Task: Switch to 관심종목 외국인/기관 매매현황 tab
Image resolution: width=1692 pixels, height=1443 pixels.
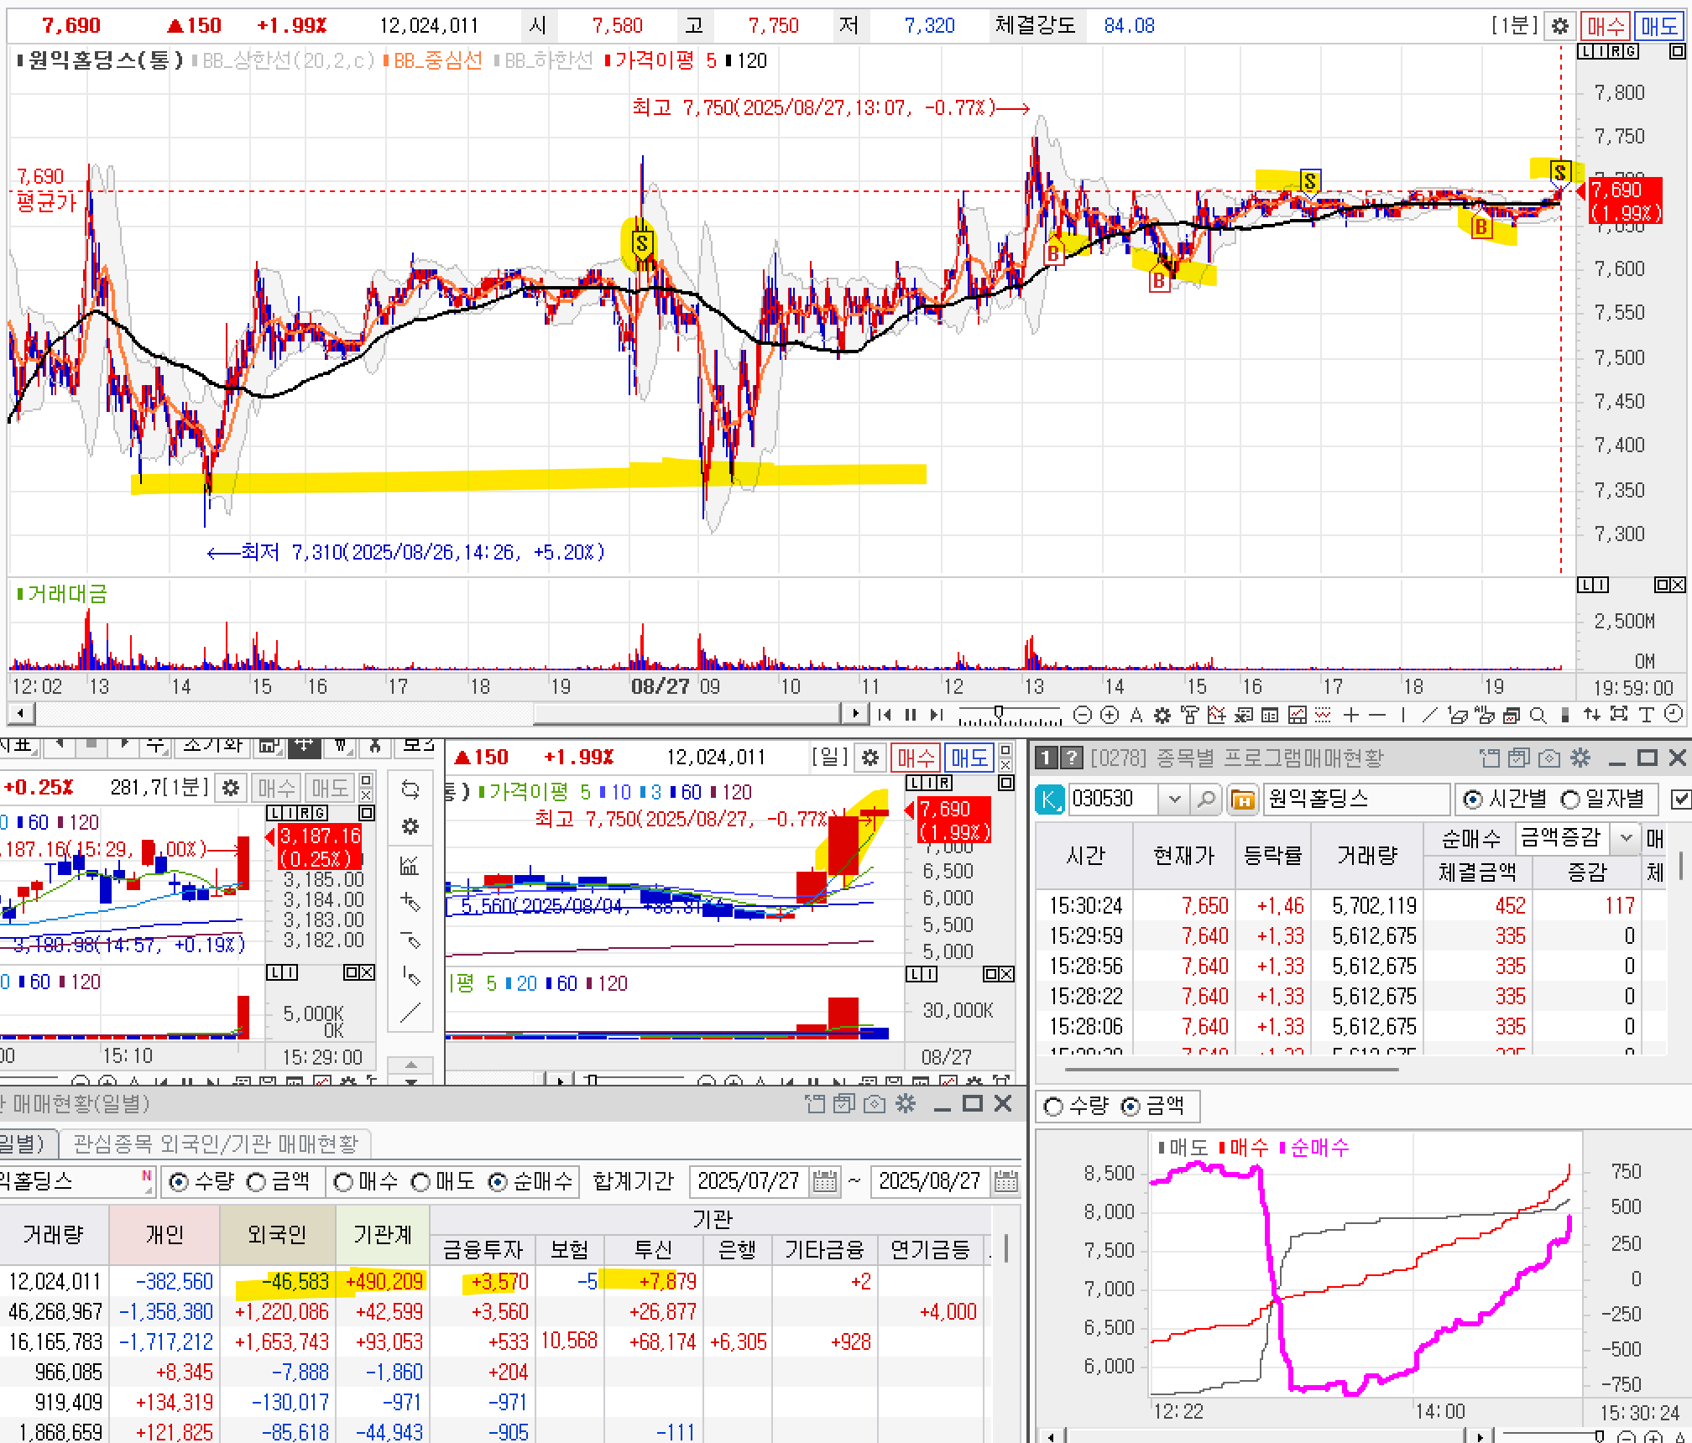Action: 215,1143
